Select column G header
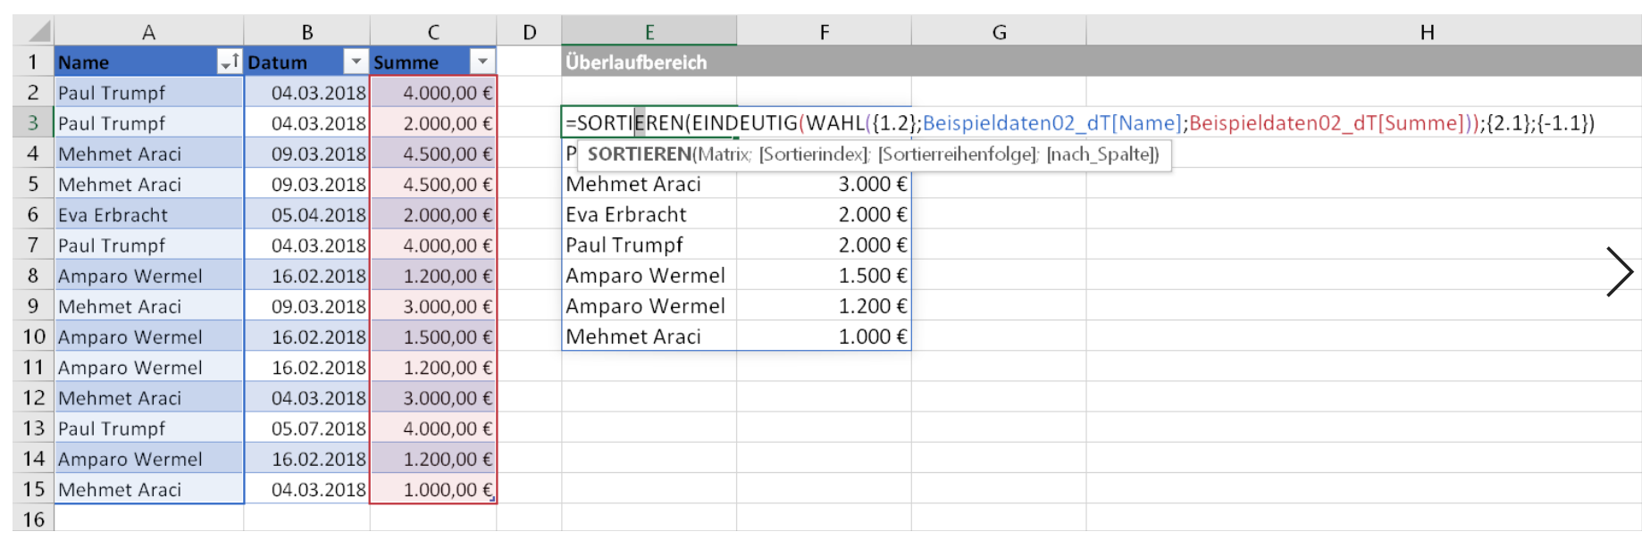This screenshot has height=540, width=1650. point(999,32)
